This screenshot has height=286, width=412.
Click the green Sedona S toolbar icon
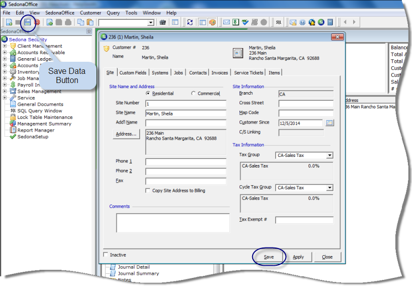pyautogui.click(x=321, y=22)
